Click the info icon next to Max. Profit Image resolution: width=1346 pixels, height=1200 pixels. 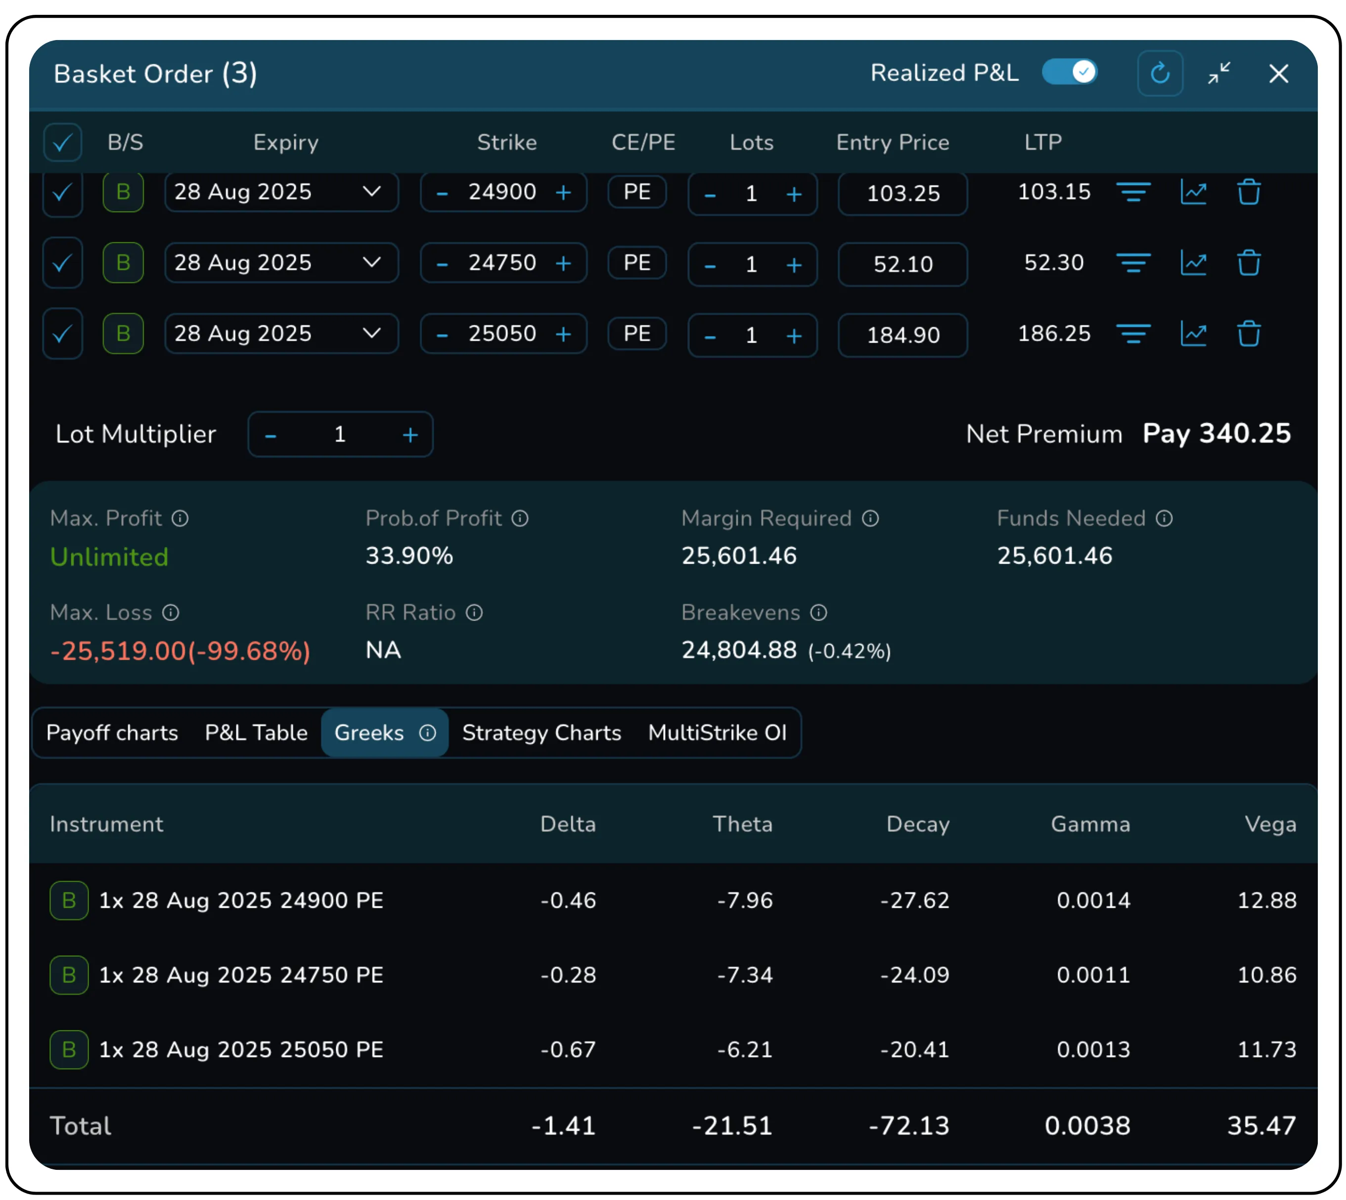[180, 519]
